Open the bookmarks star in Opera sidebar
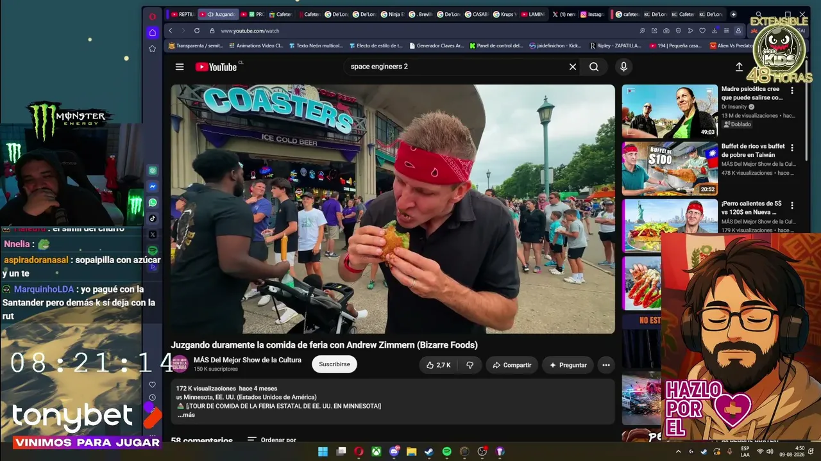The width and height of the screenshot is (821, 461). (153, 49)
